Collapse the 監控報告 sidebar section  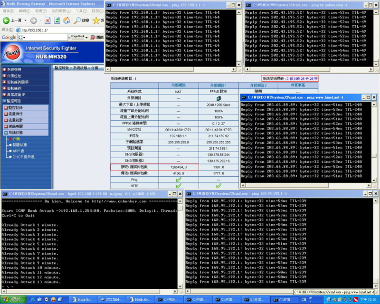click(4, 101)
